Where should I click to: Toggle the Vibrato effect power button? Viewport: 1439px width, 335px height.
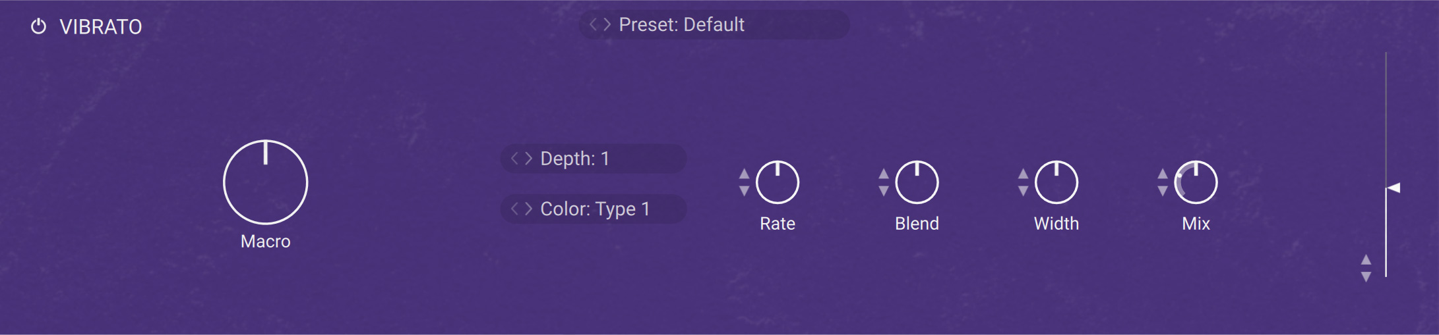[39, 26]
